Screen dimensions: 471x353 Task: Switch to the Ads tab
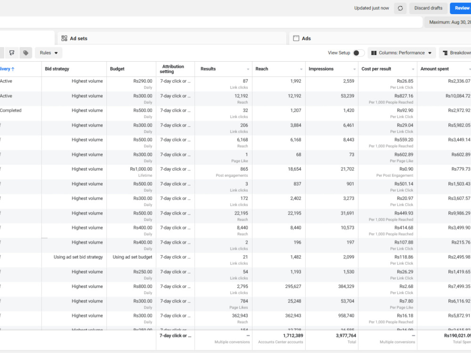pos(380,38)
